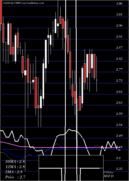Click the 3.06 price axis label

click(119, 3)
